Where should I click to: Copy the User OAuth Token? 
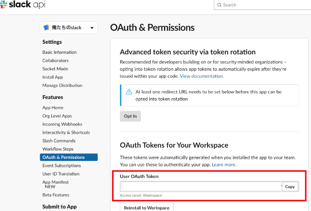pos(290,187)
